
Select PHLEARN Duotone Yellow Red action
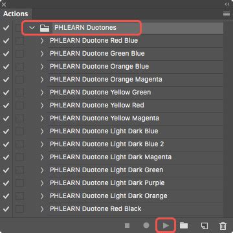(x=97, y=105)
